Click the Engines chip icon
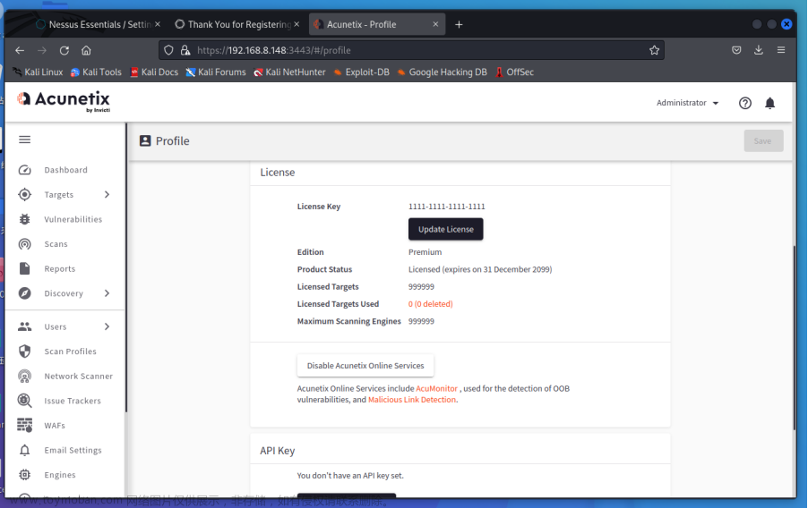The image size is (808, 508). [25, 475]
